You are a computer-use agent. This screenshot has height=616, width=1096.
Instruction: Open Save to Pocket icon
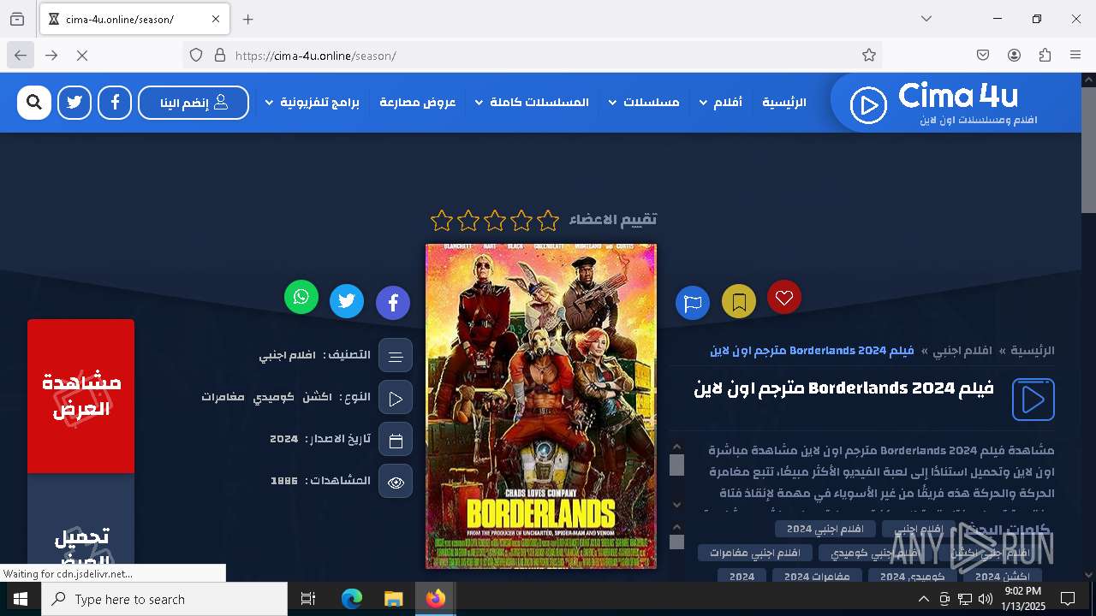pos(983,56)
